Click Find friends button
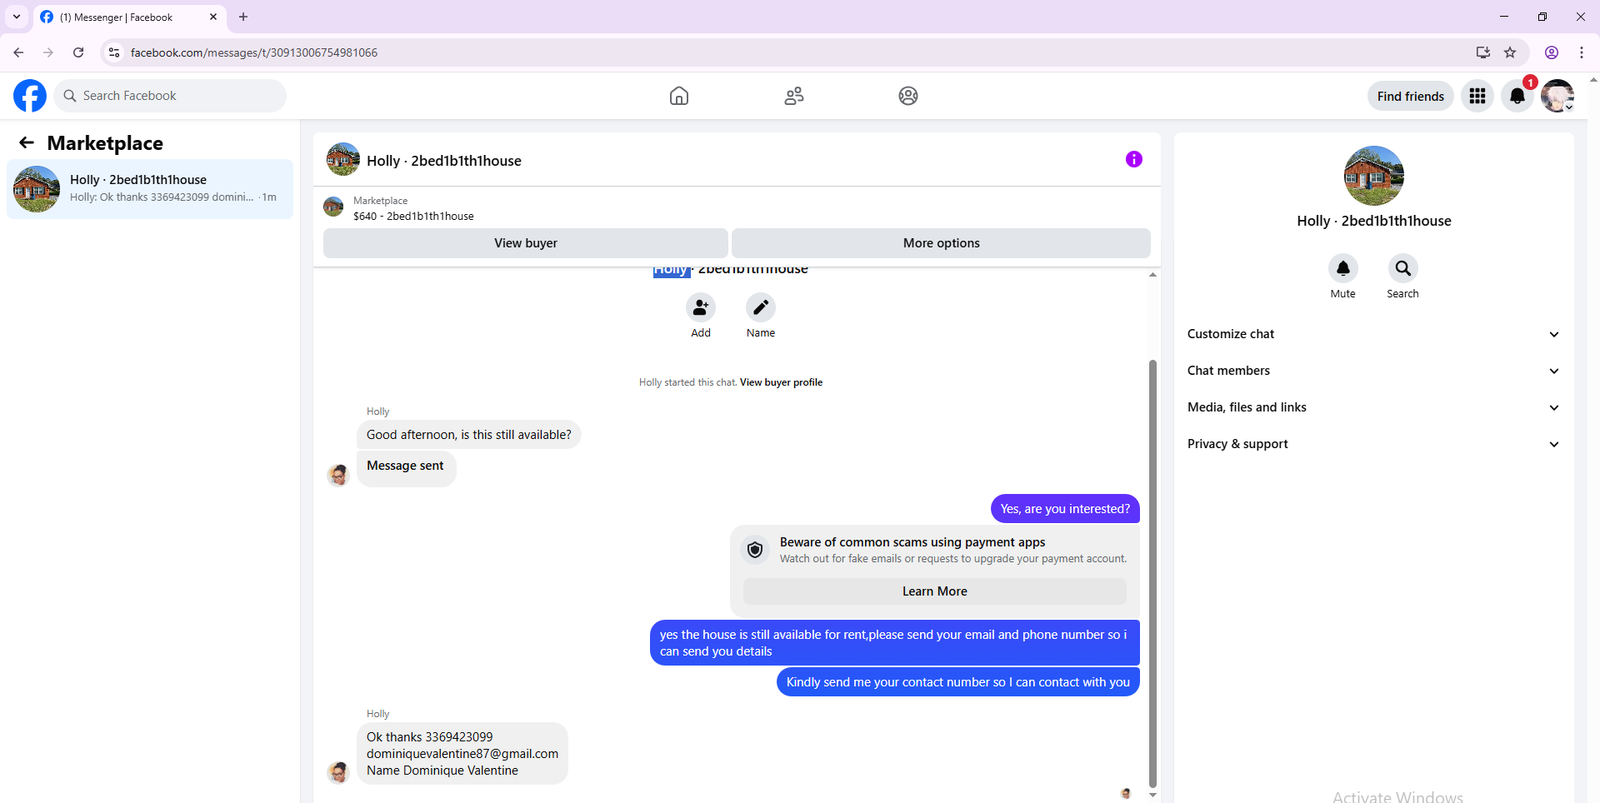The width and height of the screenshot is (1600, 803). 1411,96
